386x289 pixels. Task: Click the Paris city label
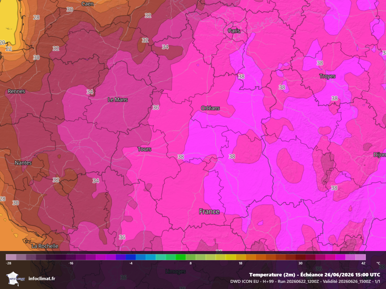(x=234, y=31)
